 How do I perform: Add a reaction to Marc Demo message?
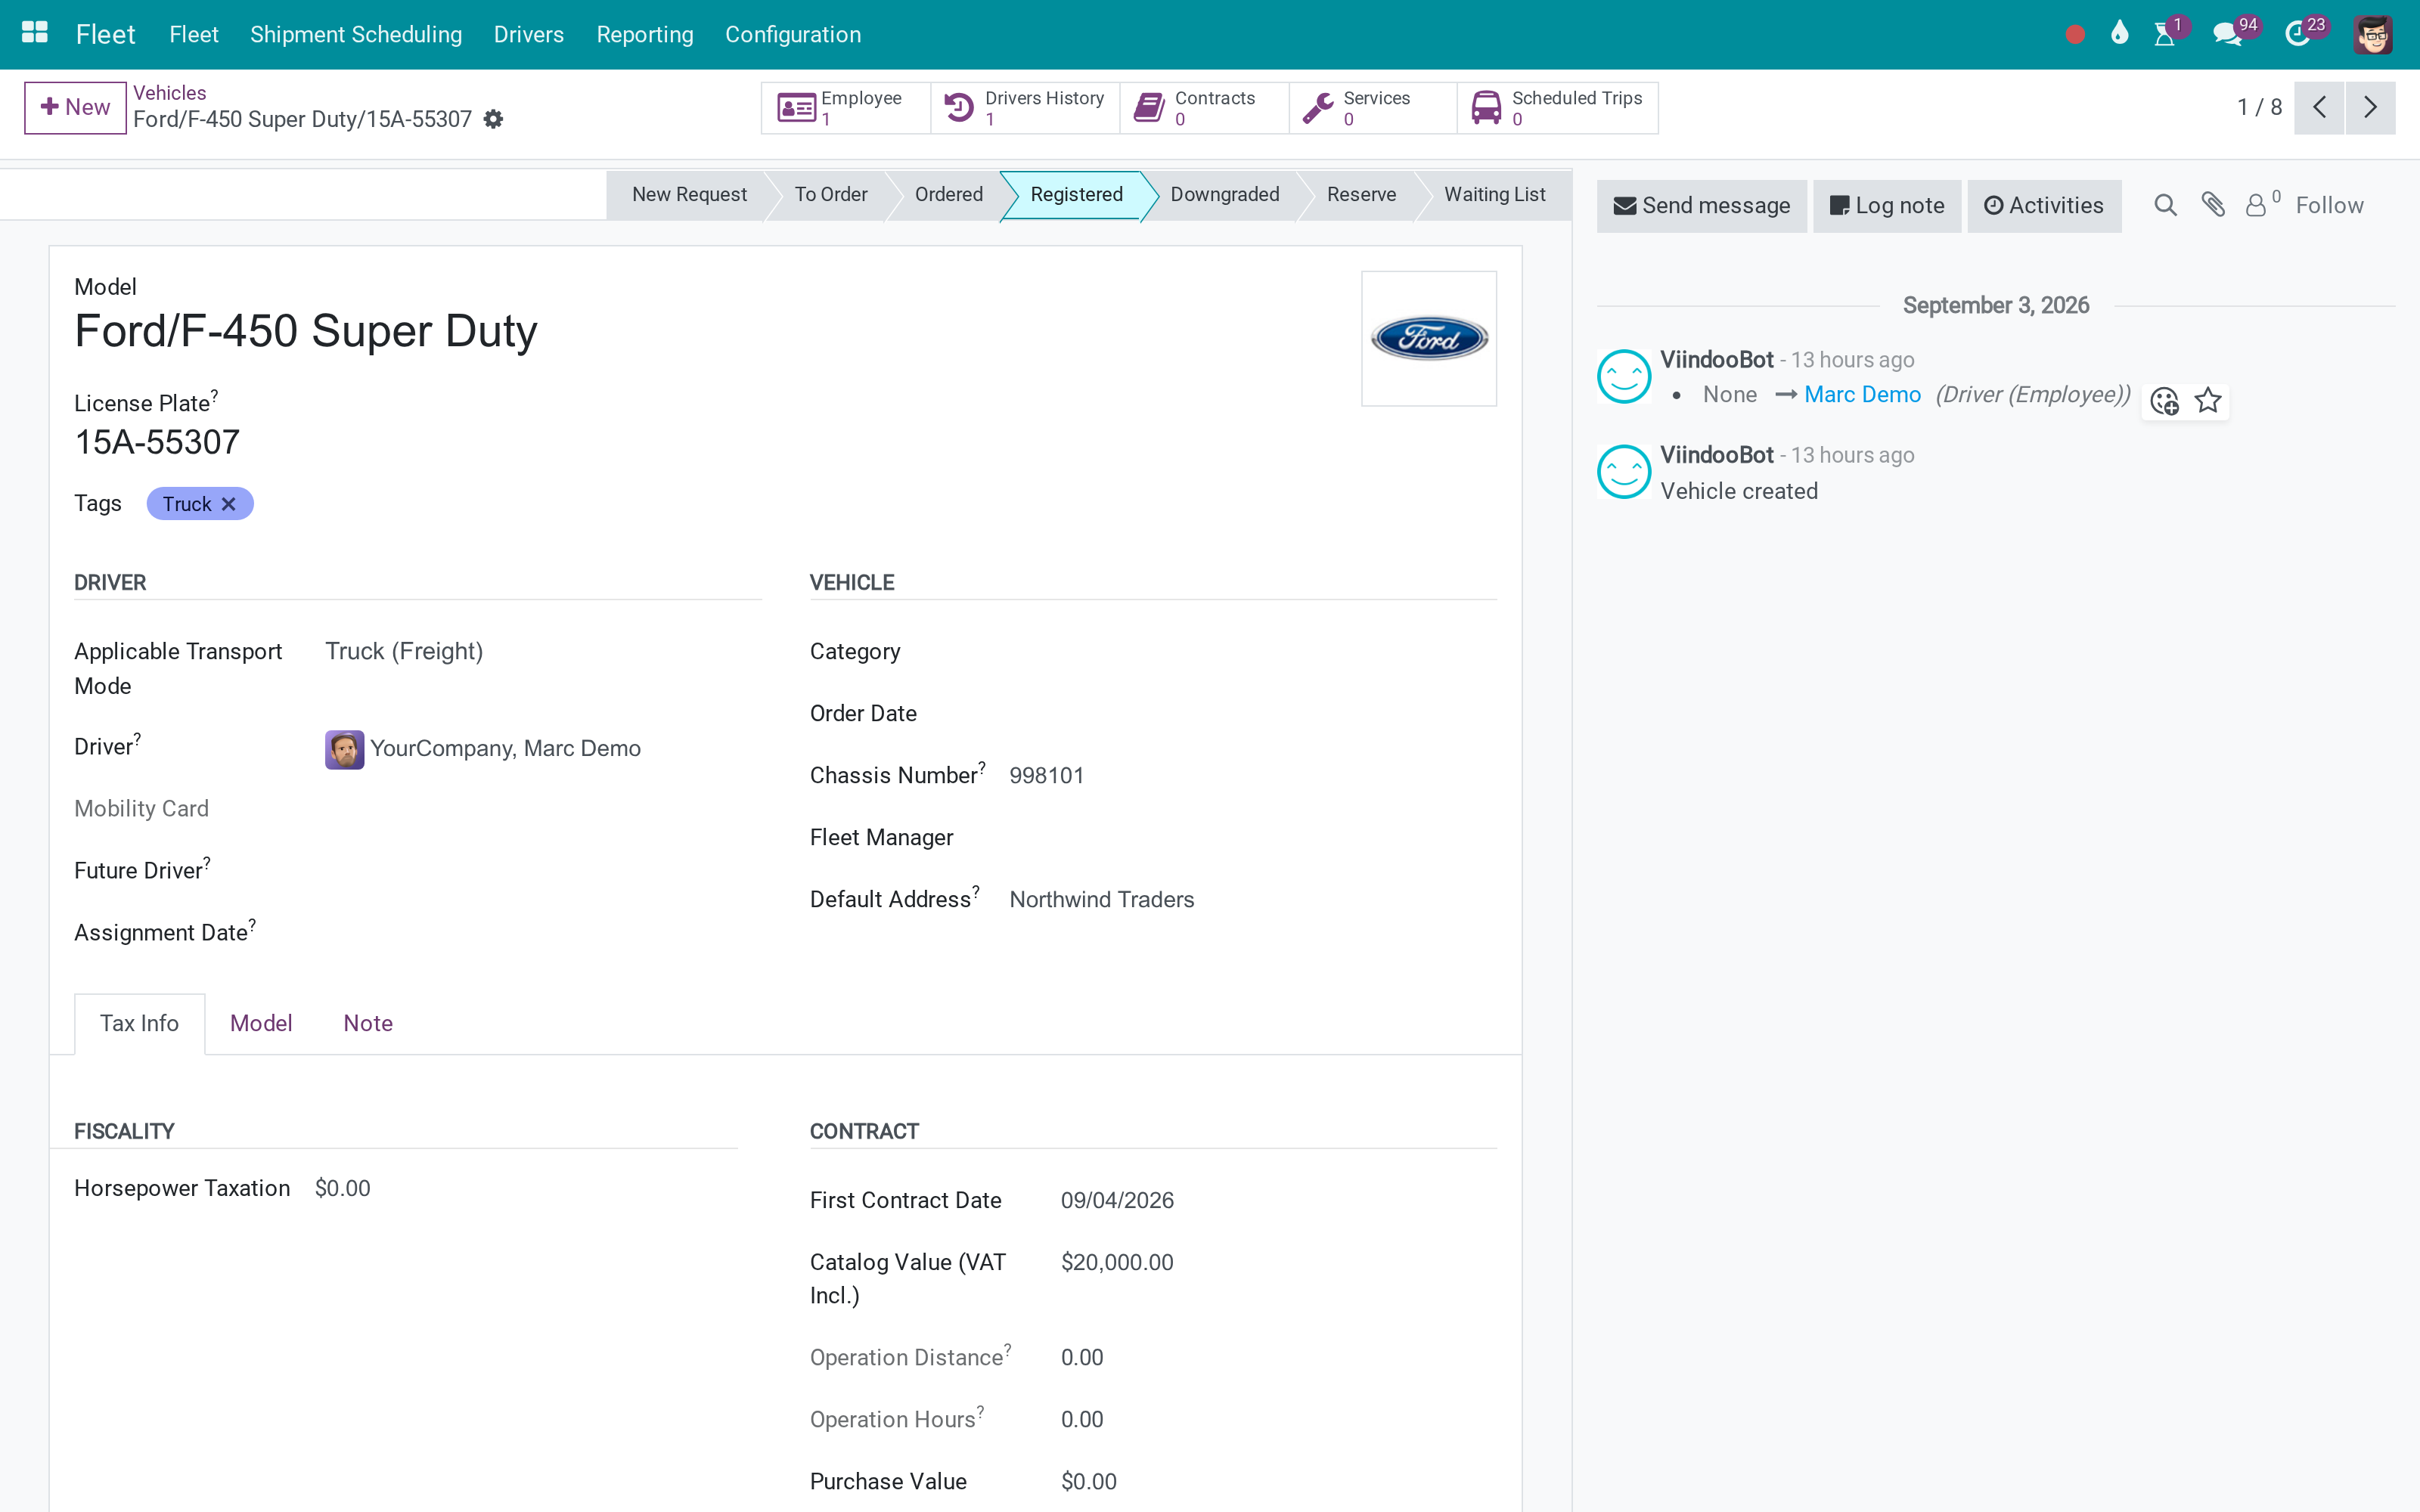(2165, 401)
